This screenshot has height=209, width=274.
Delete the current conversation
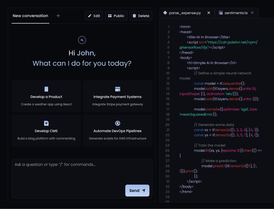[141, 16]
